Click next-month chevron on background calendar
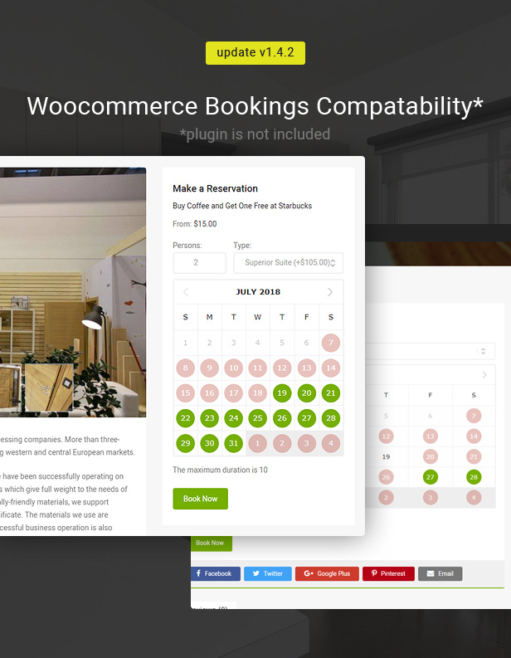 [x=485, y=375]
